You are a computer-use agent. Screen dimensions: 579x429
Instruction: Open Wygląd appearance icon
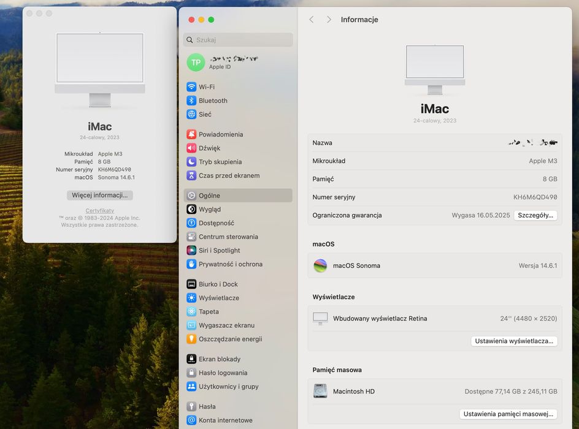click(x=191, y=209)
